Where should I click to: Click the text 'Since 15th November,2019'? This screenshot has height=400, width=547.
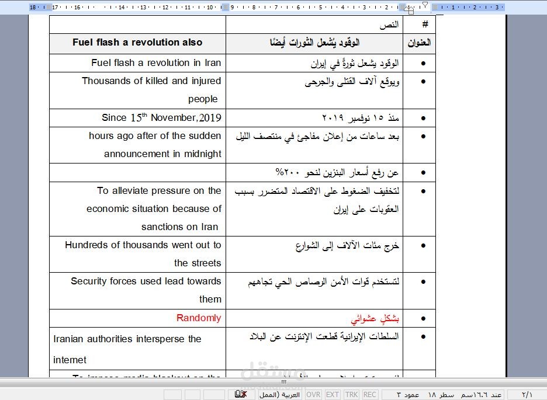(161, 118)
